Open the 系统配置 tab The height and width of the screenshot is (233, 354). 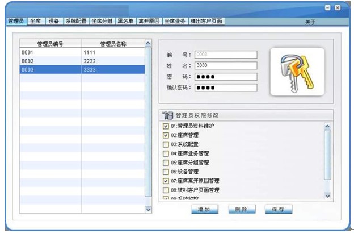75,21
